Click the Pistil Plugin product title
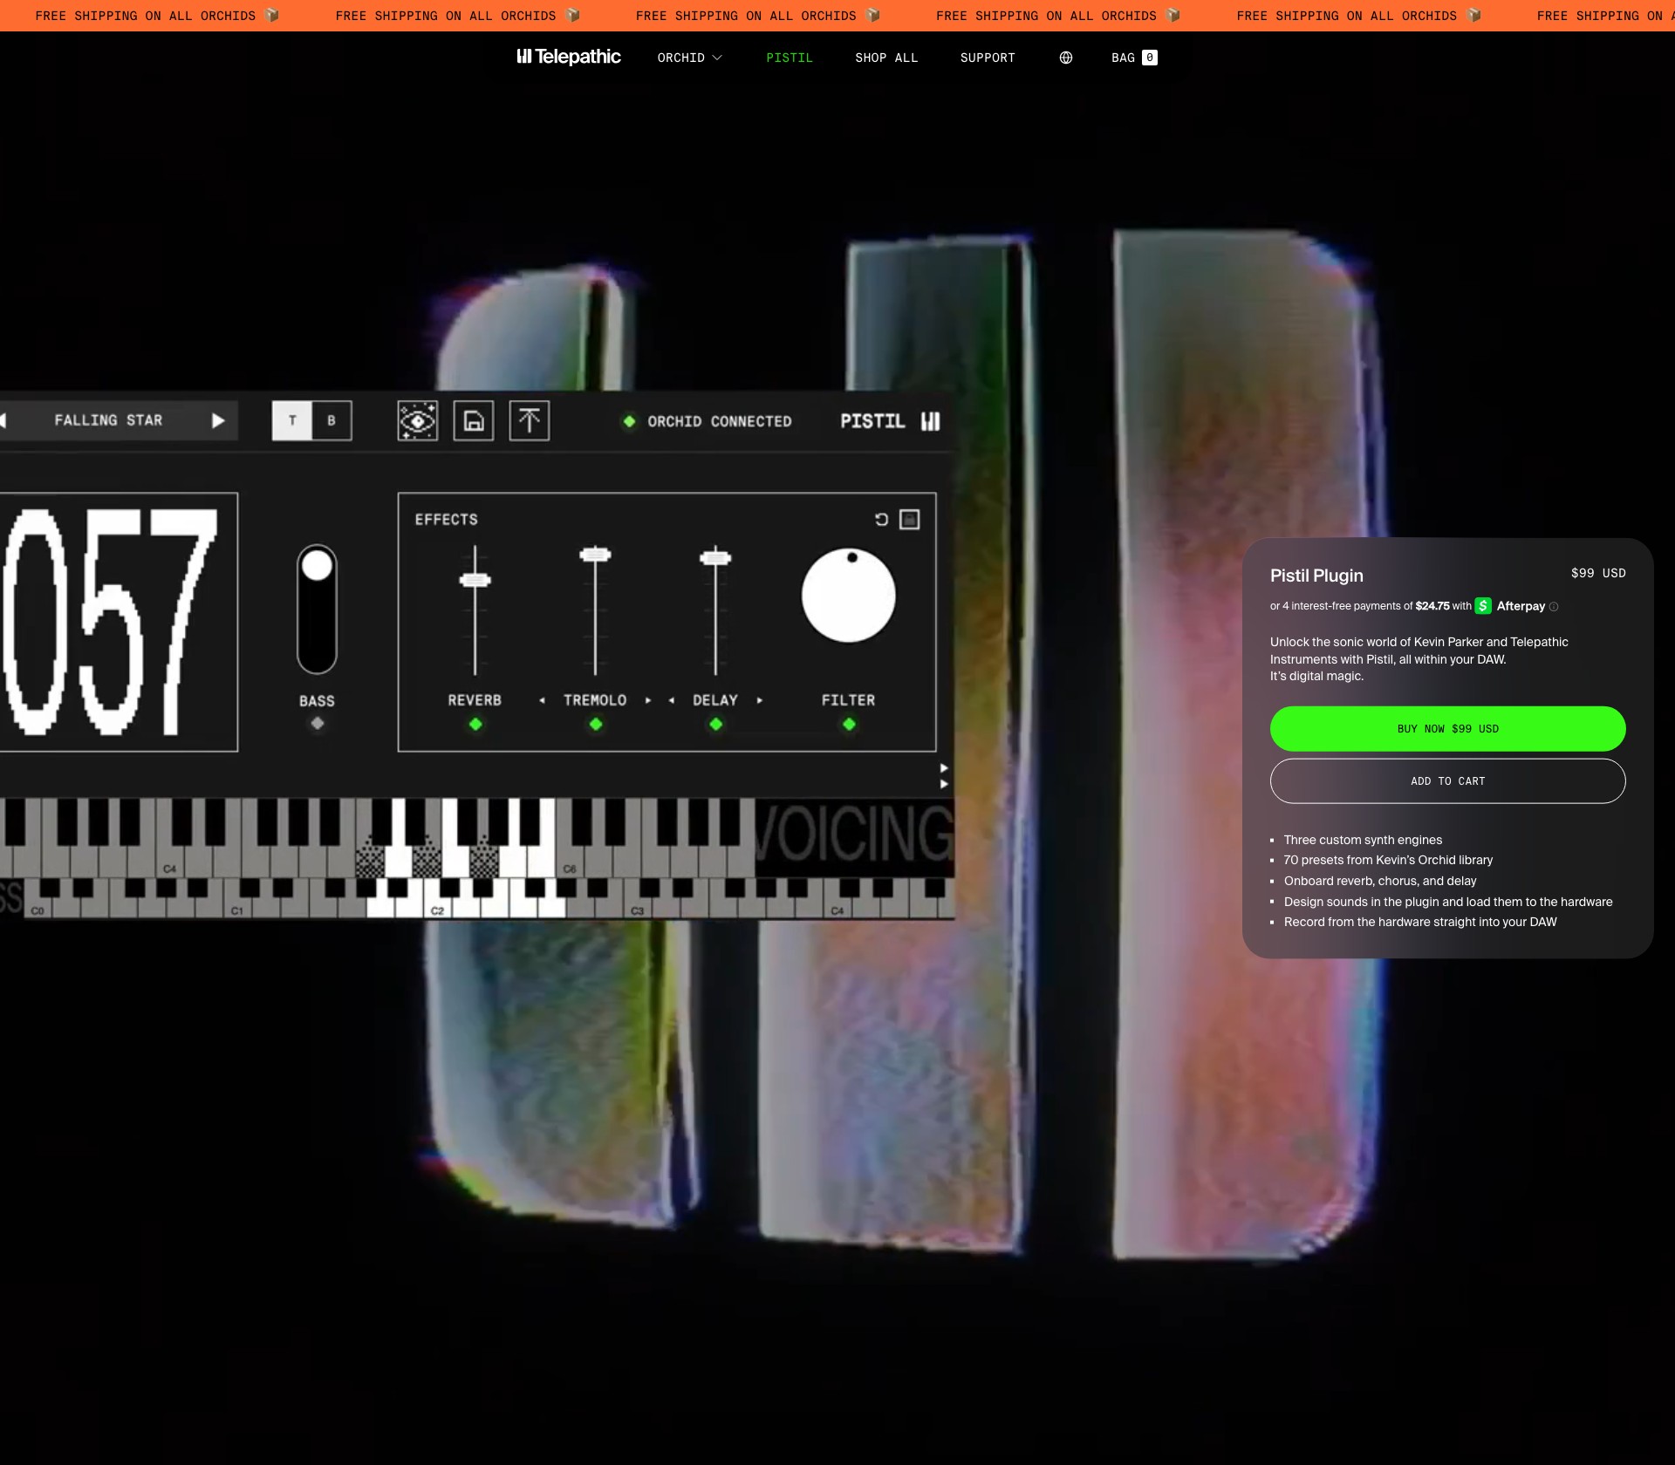 click(1316, 576)
